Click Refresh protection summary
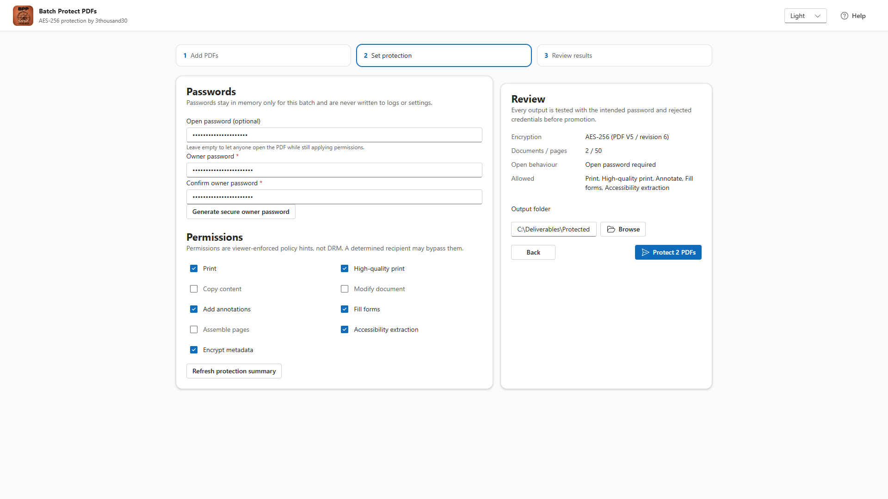The height and width of the screenshot is (499, 888). (x=234, y=371)
